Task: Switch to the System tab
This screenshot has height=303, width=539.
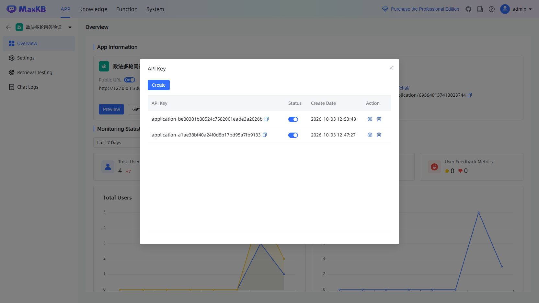Action: point(155,9)
